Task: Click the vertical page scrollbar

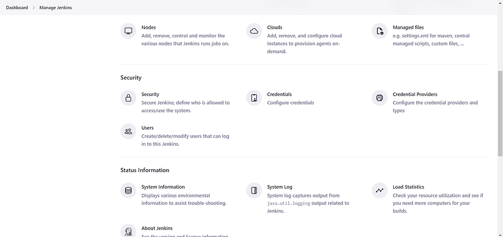Action: click(499, 115)
